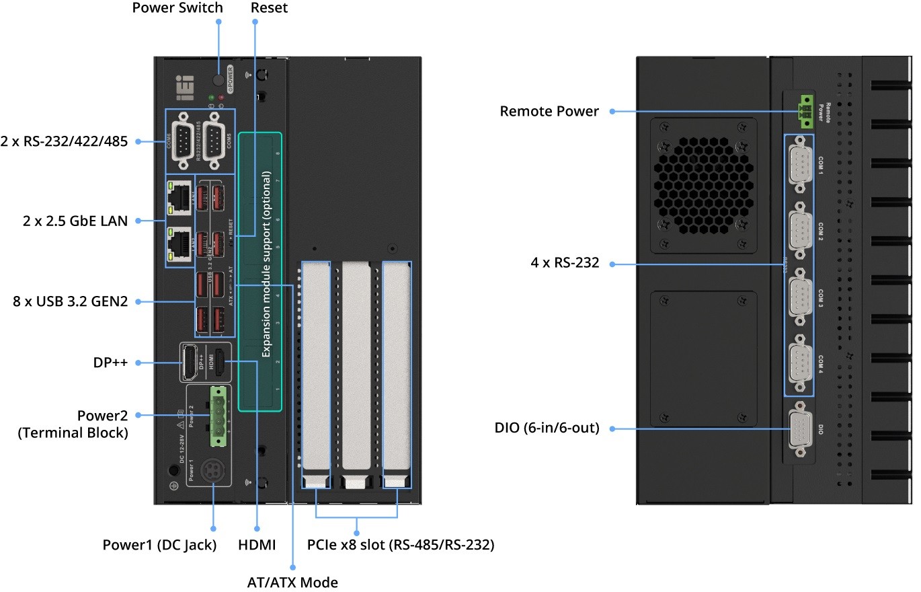Select the teal expansion module area
Image resolution: width=921 pixels, height=592 pixels.
(260, 271)
